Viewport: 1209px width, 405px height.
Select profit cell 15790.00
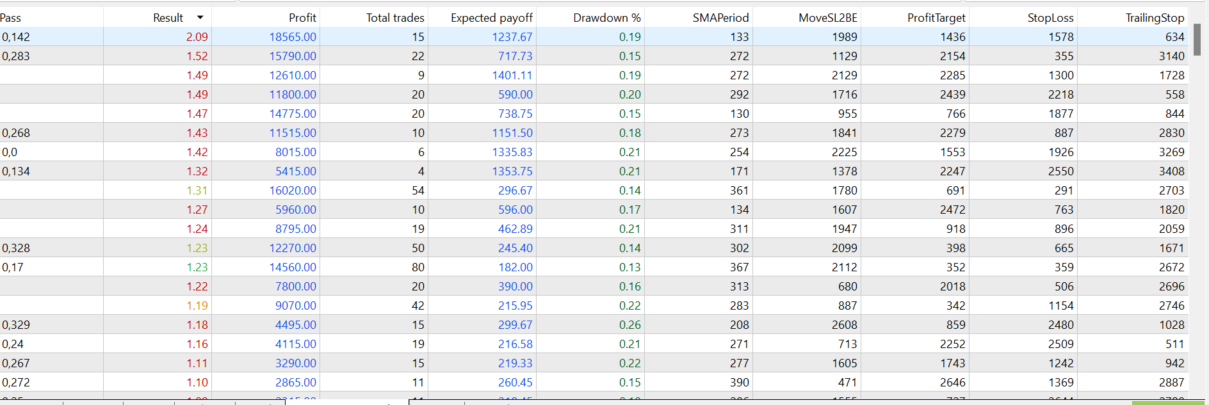pos(293,56)
